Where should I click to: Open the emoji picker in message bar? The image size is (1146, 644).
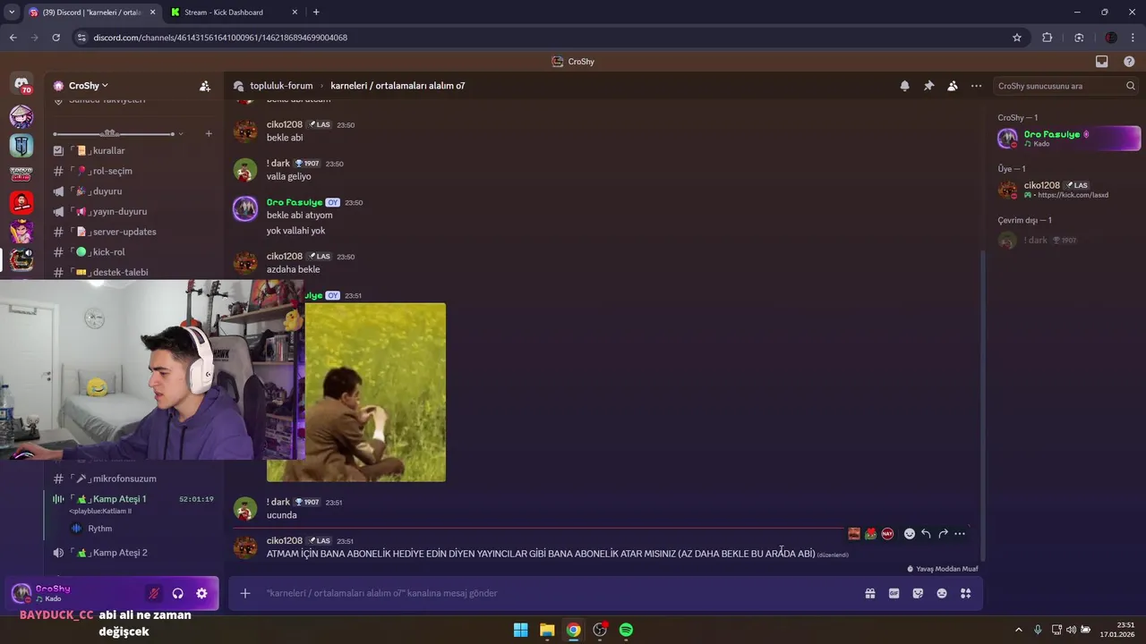[x=942, y=593]
